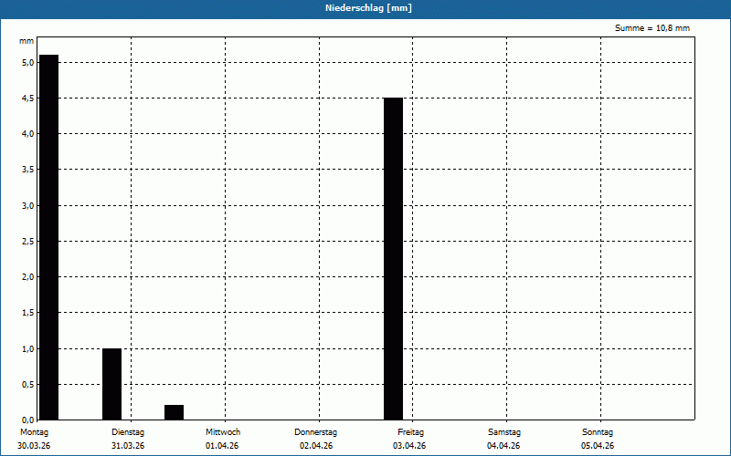Click the 3,0 y-axis value

click(x=28, y=206)
